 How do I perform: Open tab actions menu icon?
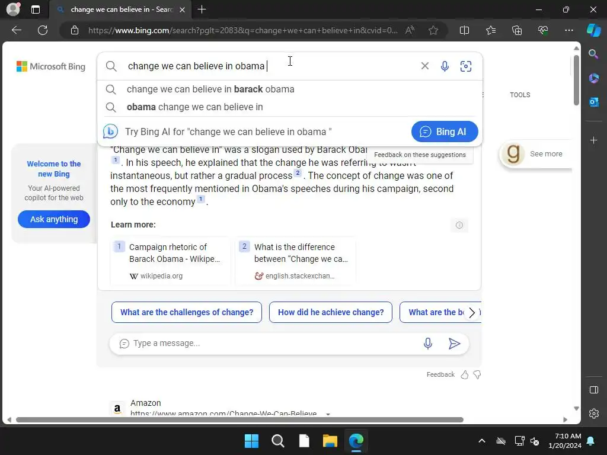35,9
